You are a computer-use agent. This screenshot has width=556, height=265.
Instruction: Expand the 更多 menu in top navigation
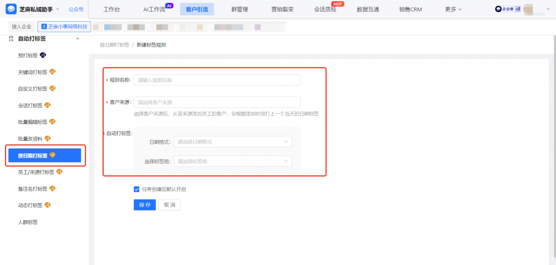click(453, 10)
